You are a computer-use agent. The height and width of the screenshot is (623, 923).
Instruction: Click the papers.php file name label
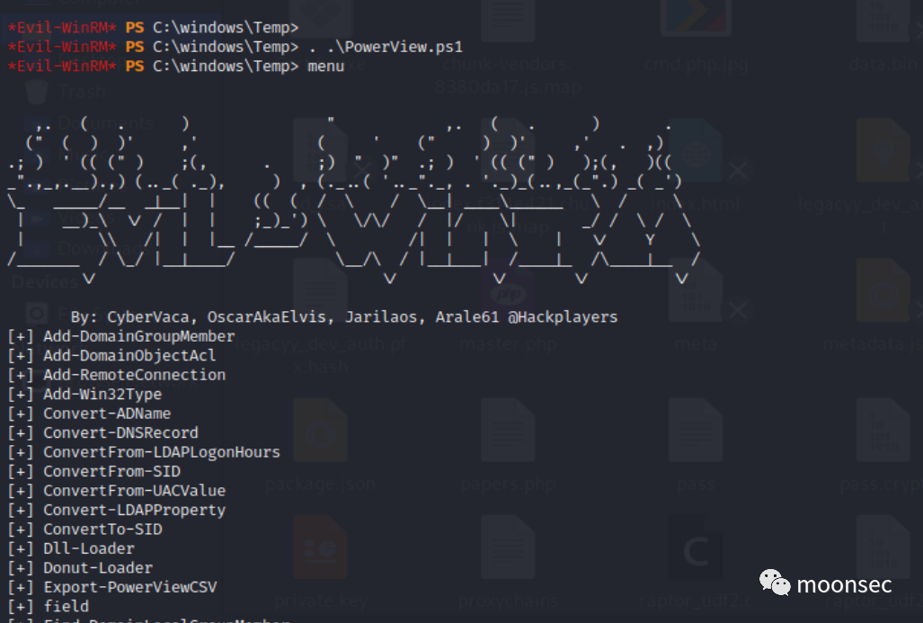coord(508,484)
